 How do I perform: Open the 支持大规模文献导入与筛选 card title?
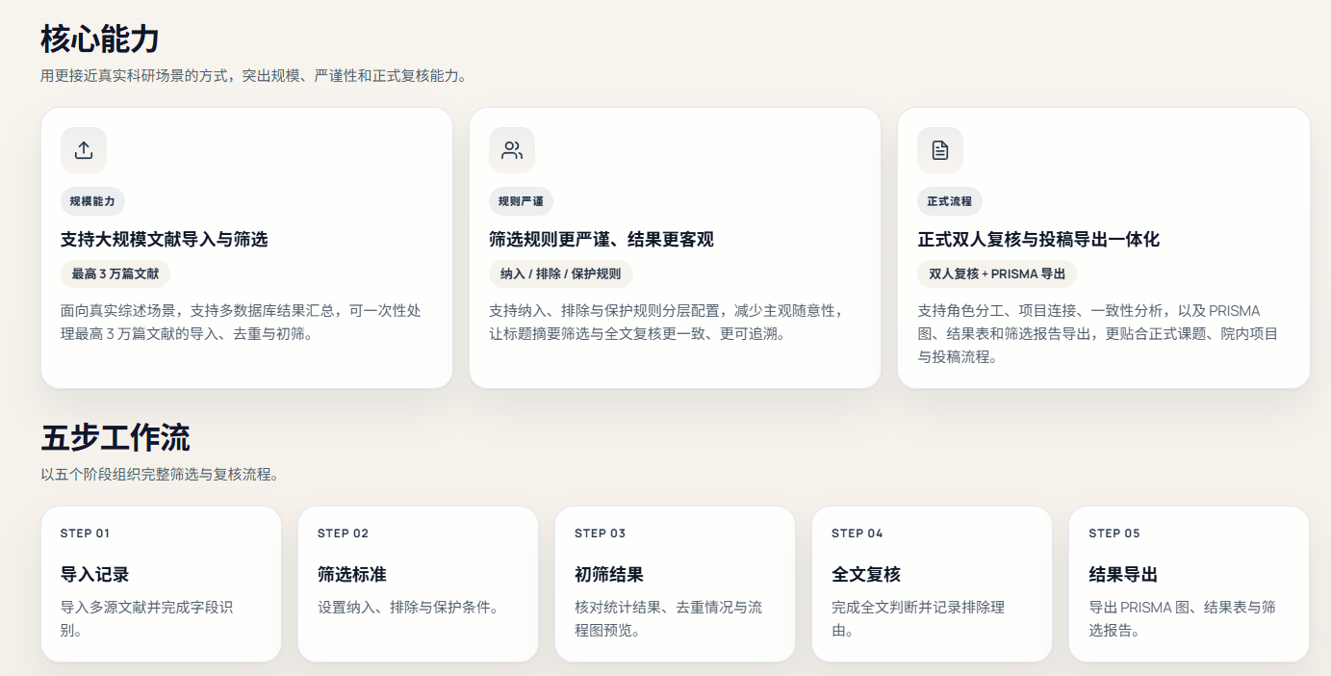click(165, 239)
